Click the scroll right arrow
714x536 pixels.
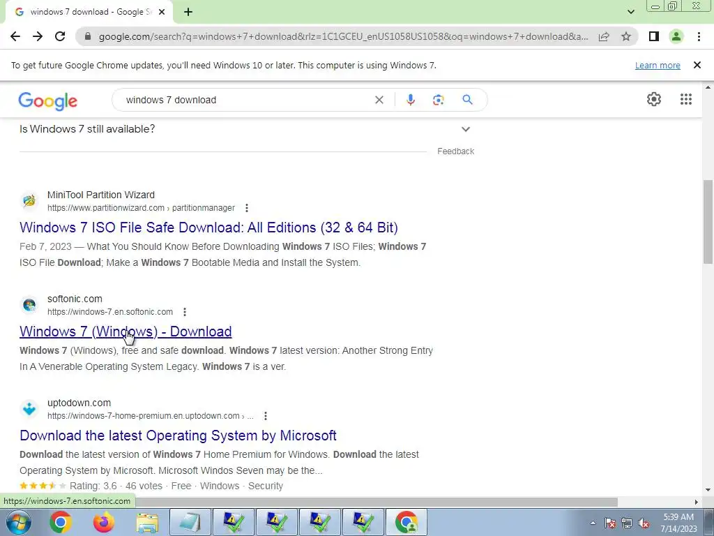click(x=697, y=502)
